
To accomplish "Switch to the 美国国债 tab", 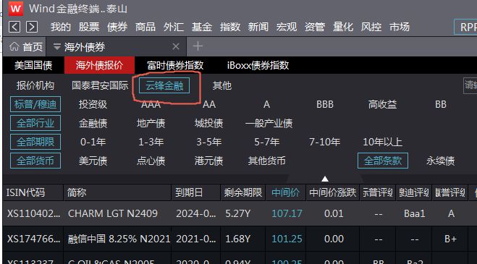I will (x=33, y=65).
